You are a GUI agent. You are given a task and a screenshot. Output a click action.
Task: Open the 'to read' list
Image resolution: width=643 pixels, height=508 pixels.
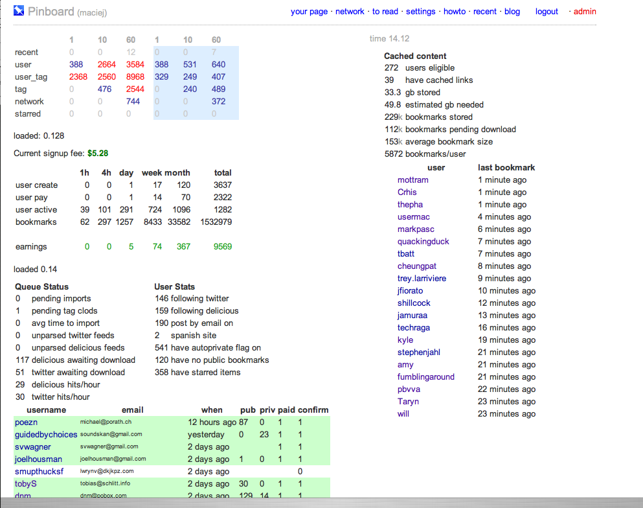(x=385, y=12)
